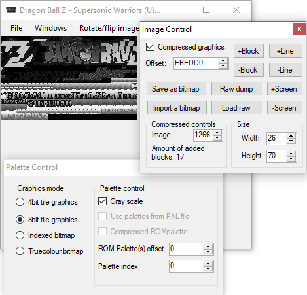
Task: Increase Palette index value
Action: point(208,264)
